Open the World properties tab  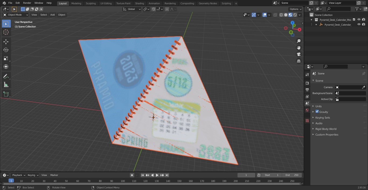(307, 110)
